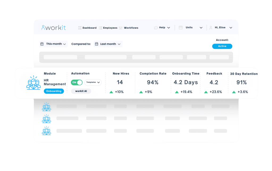Open the Dashboard menu item
This screenshot has width=272, height=171.
[x=89, y=28]
